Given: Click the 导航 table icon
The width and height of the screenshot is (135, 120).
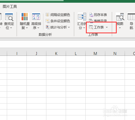Looking at the screenshot, I should click(x=131, y=17).
